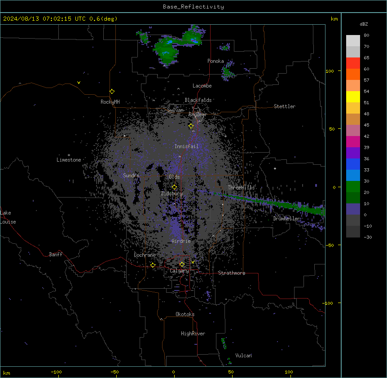The height and width of the screenshot is (378, 387).
Task: Click the white plus marker east of ThreeHills
Action: (x=275, y=168)
